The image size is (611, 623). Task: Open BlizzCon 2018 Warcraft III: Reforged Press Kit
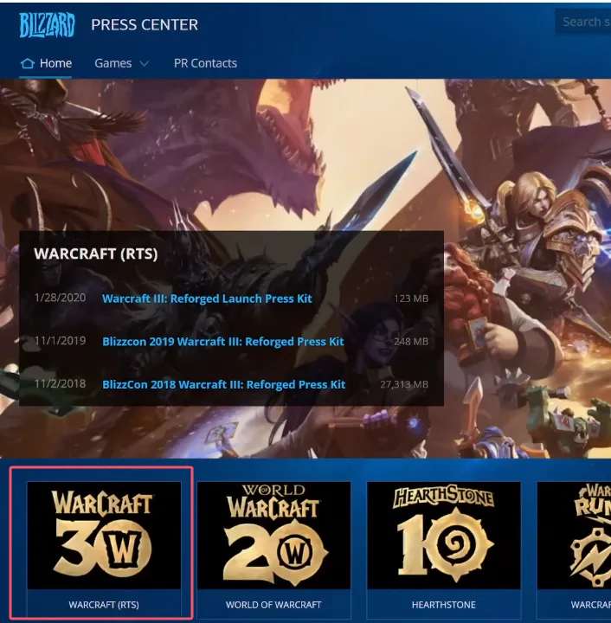223,384
